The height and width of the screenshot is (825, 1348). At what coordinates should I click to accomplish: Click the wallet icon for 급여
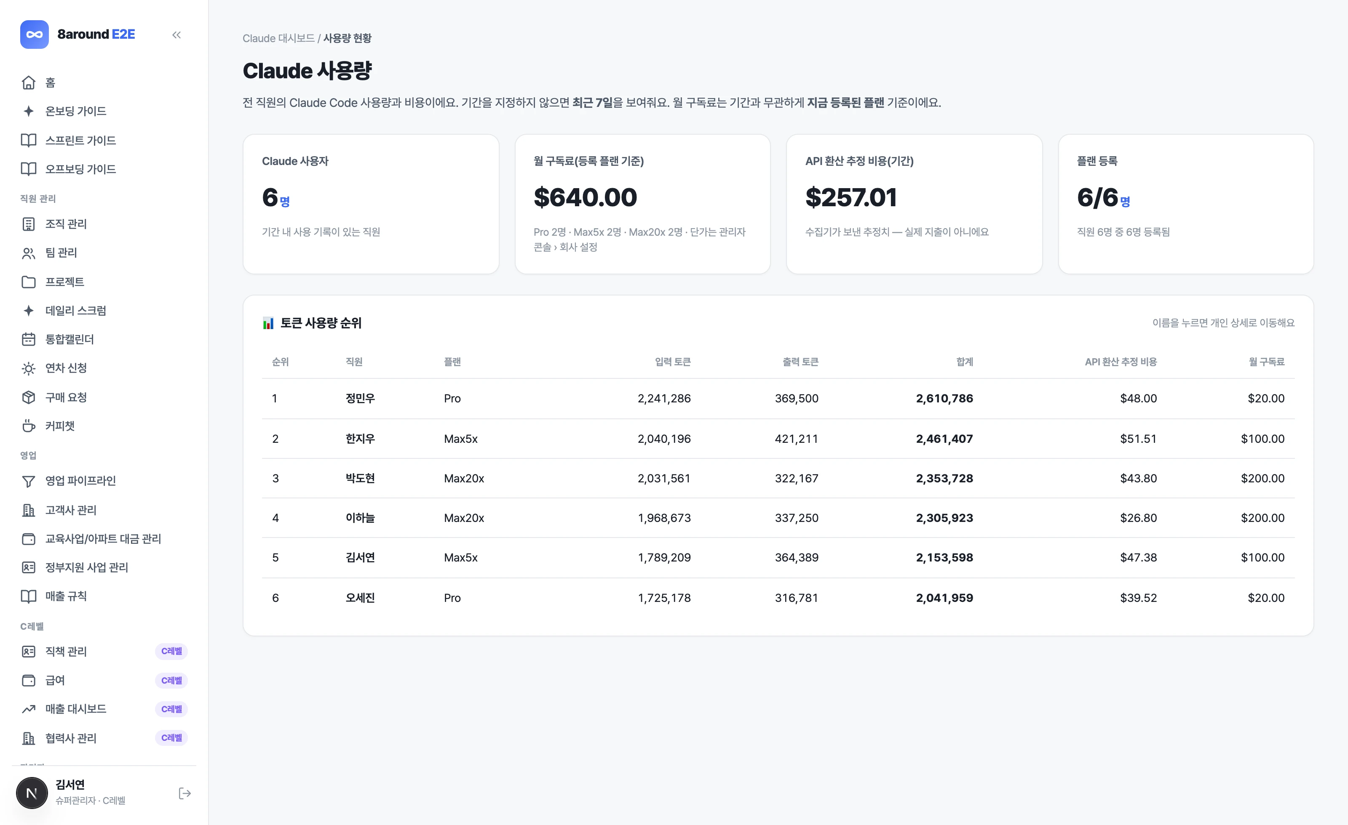coord(29,681)
